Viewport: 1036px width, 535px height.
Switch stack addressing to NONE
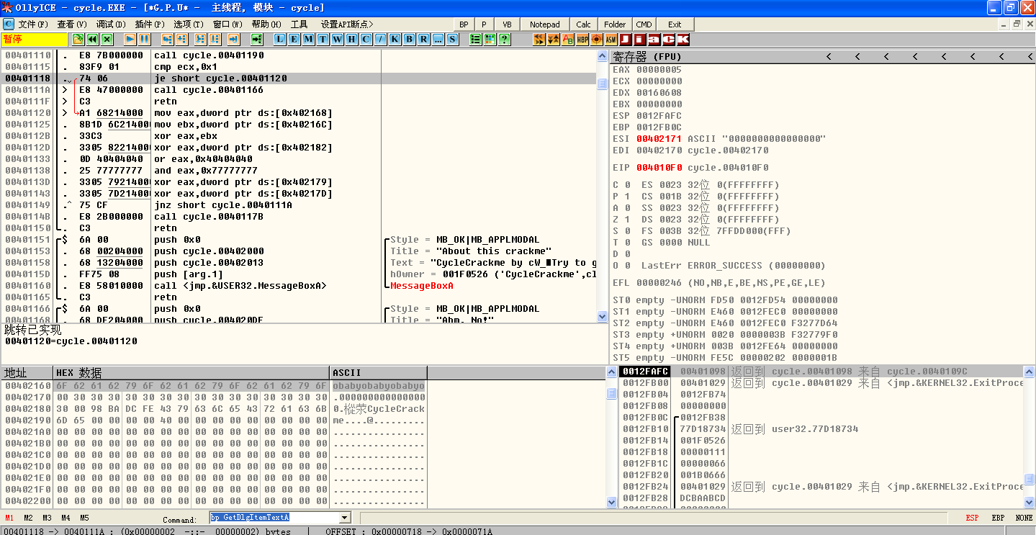pyautogui.click(x=1024, y=518)
